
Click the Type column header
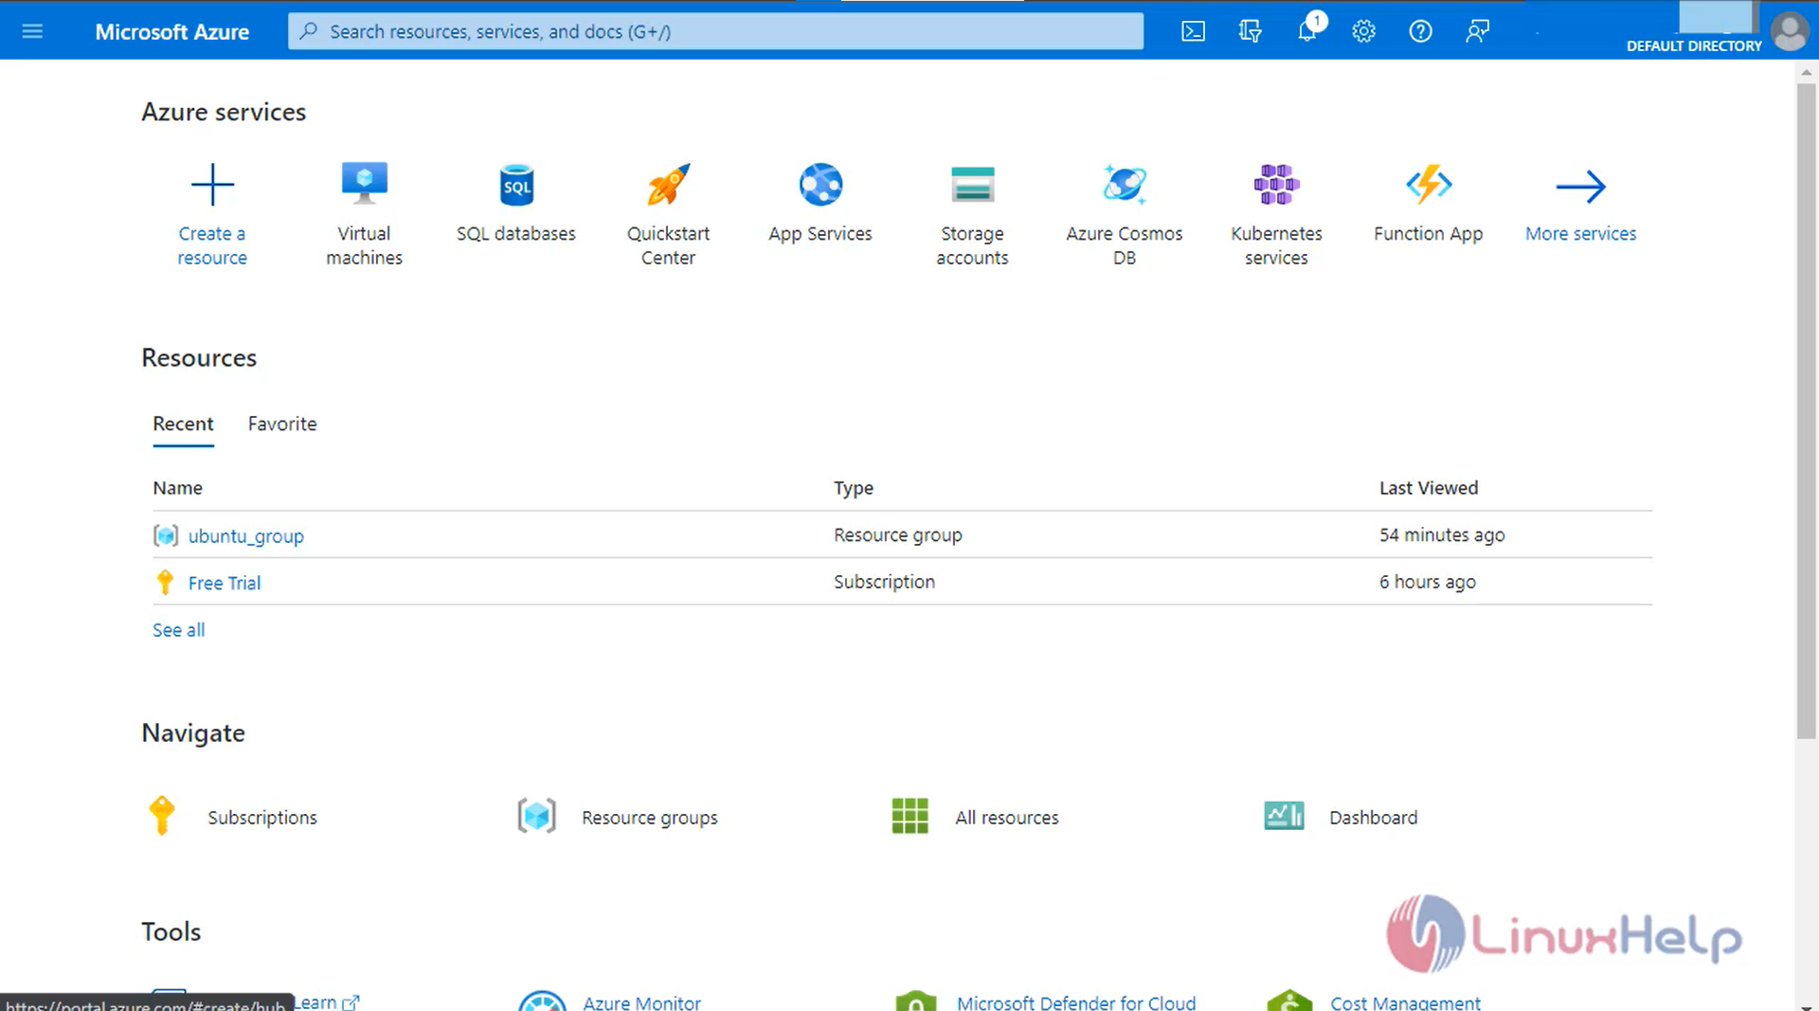[854, 488]
